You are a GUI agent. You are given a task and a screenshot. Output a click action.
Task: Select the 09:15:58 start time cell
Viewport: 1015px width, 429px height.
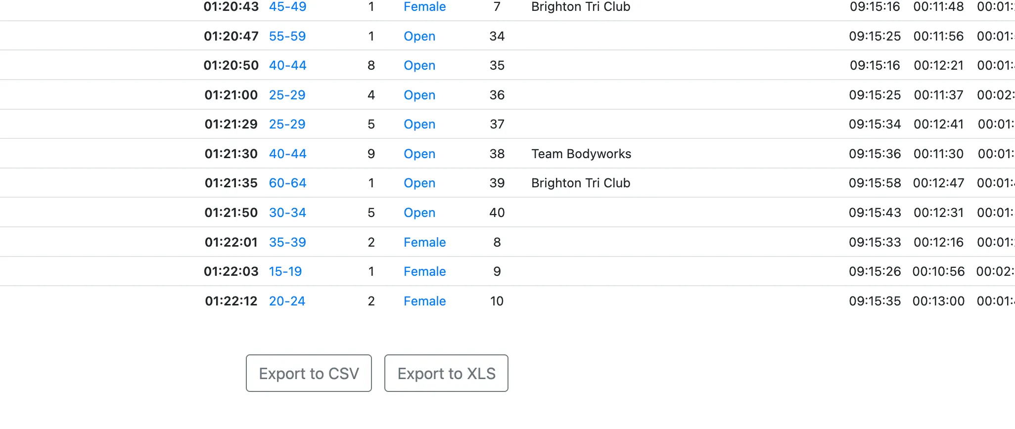click(875, 183)
